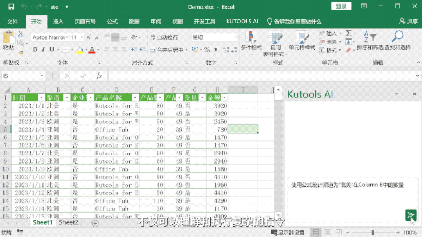Click the Kutools AI send button
The height and width of the screenshot is (237, 422).
pos(411,215)
